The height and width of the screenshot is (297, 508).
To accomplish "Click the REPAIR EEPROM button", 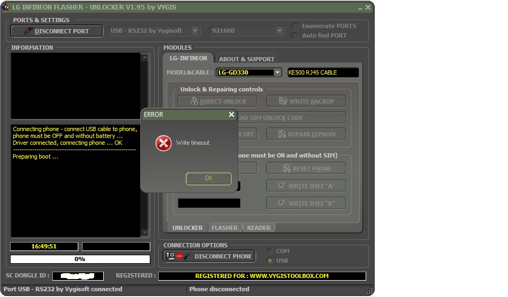I will (x=306, y=134).
